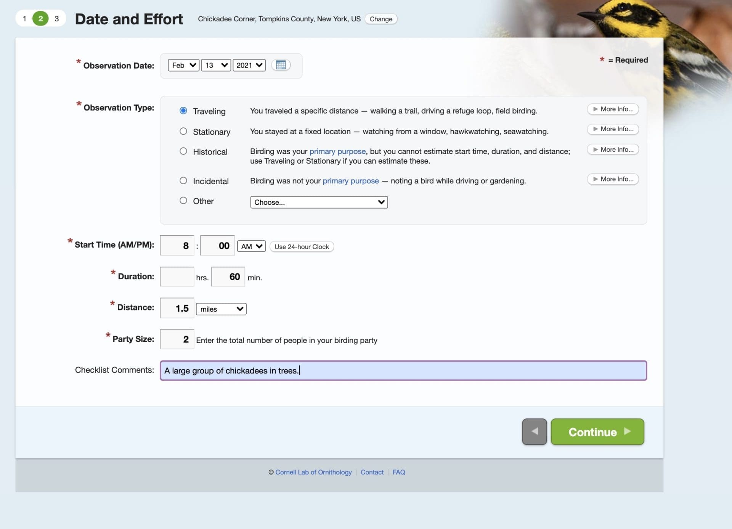Image resolution: width=732 pixels, height=529 pixels.
Task: Expand More Info for Traveling
Action: coord(613,109)
